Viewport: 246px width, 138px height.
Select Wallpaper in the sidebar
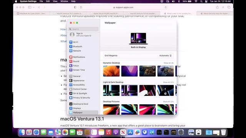click(83, 112)
